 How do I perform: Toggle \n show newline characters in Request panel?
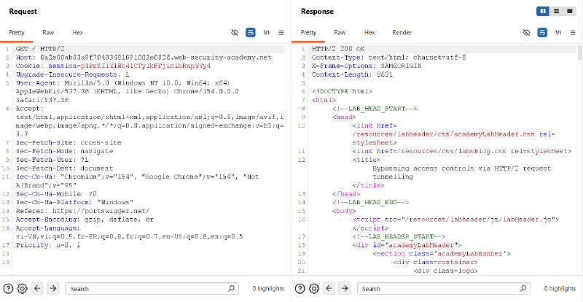pos(266,32)
